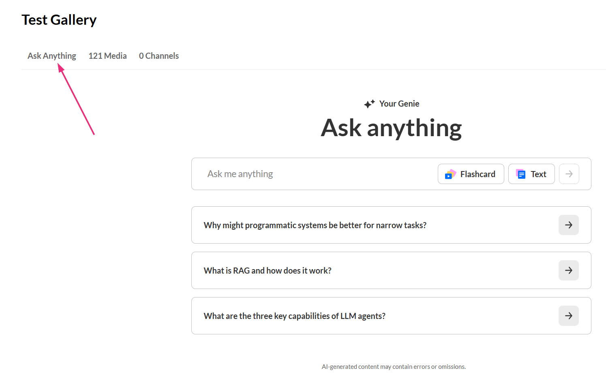This screenshot has height=383, width=606.
Task: Click the arrow beside the programmatic systems question
Action: 568,225
